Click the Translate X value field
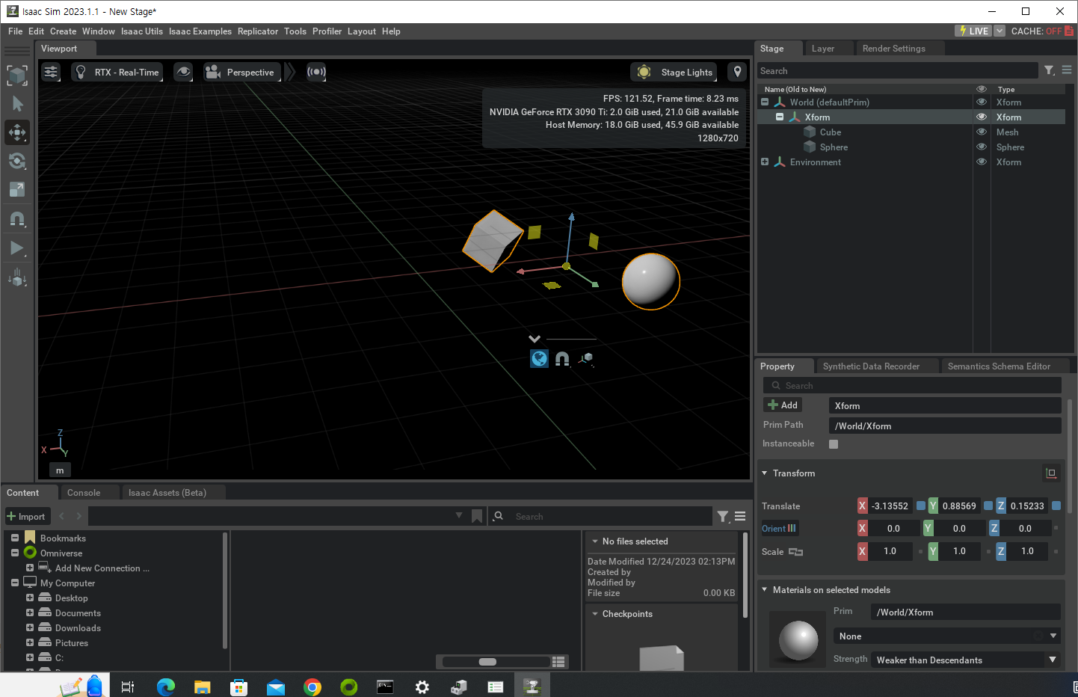The height and width of the screenshot is (697, 1078). [x=891, y=506]
